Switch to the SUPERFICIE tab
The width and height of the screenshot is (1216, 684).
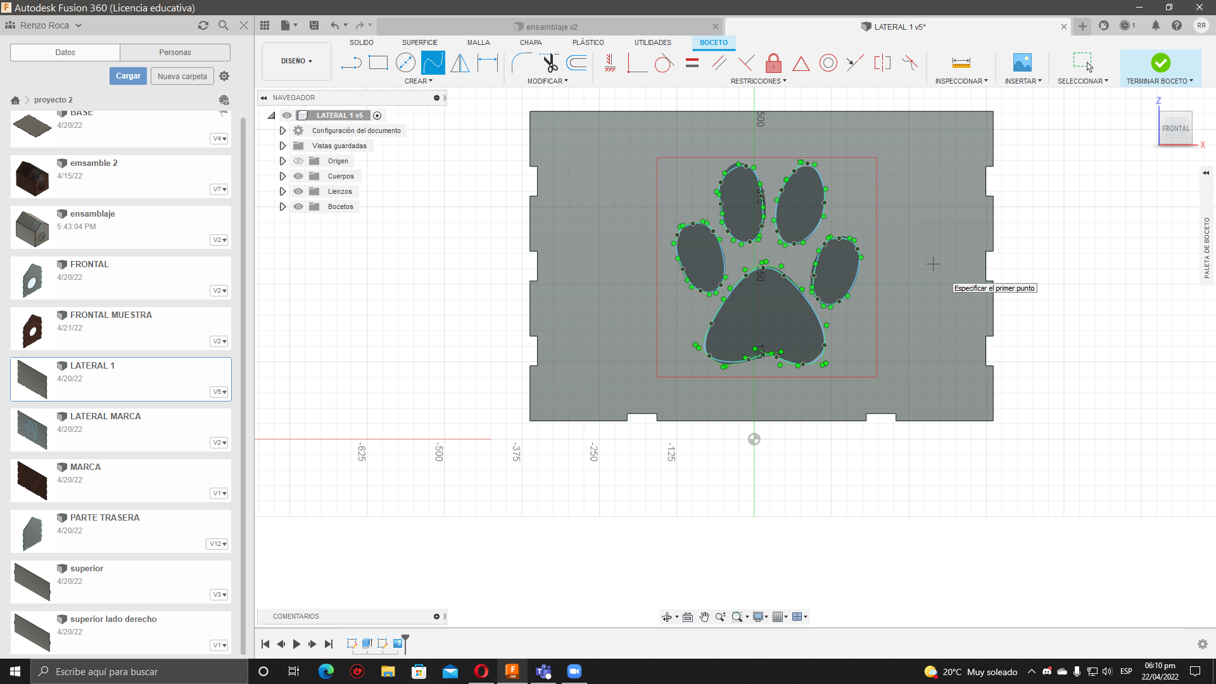click(419, 42)
